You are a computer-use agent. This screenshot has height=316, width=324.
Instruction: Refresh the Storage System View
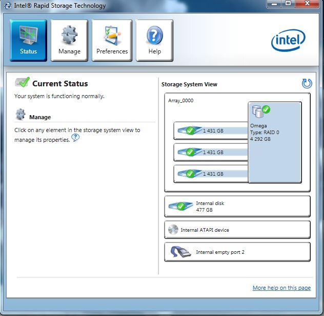pos(307,84)
